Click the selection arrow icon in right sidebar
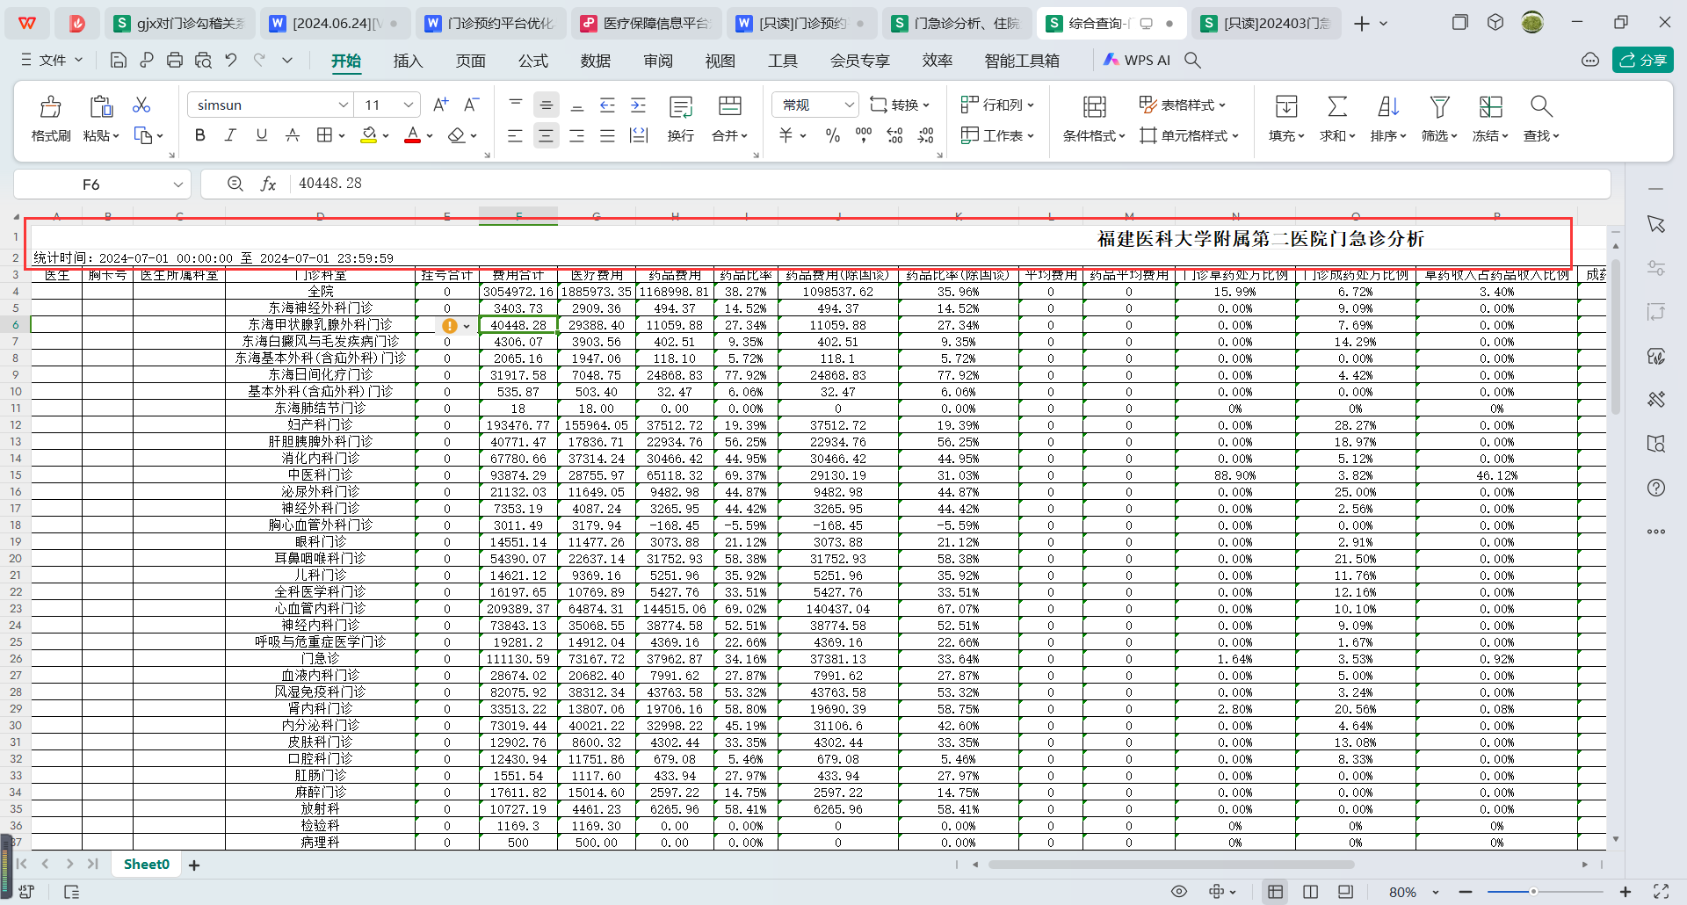The image size is (1687, 905). pyautogui.click(x=1656, y=224)
